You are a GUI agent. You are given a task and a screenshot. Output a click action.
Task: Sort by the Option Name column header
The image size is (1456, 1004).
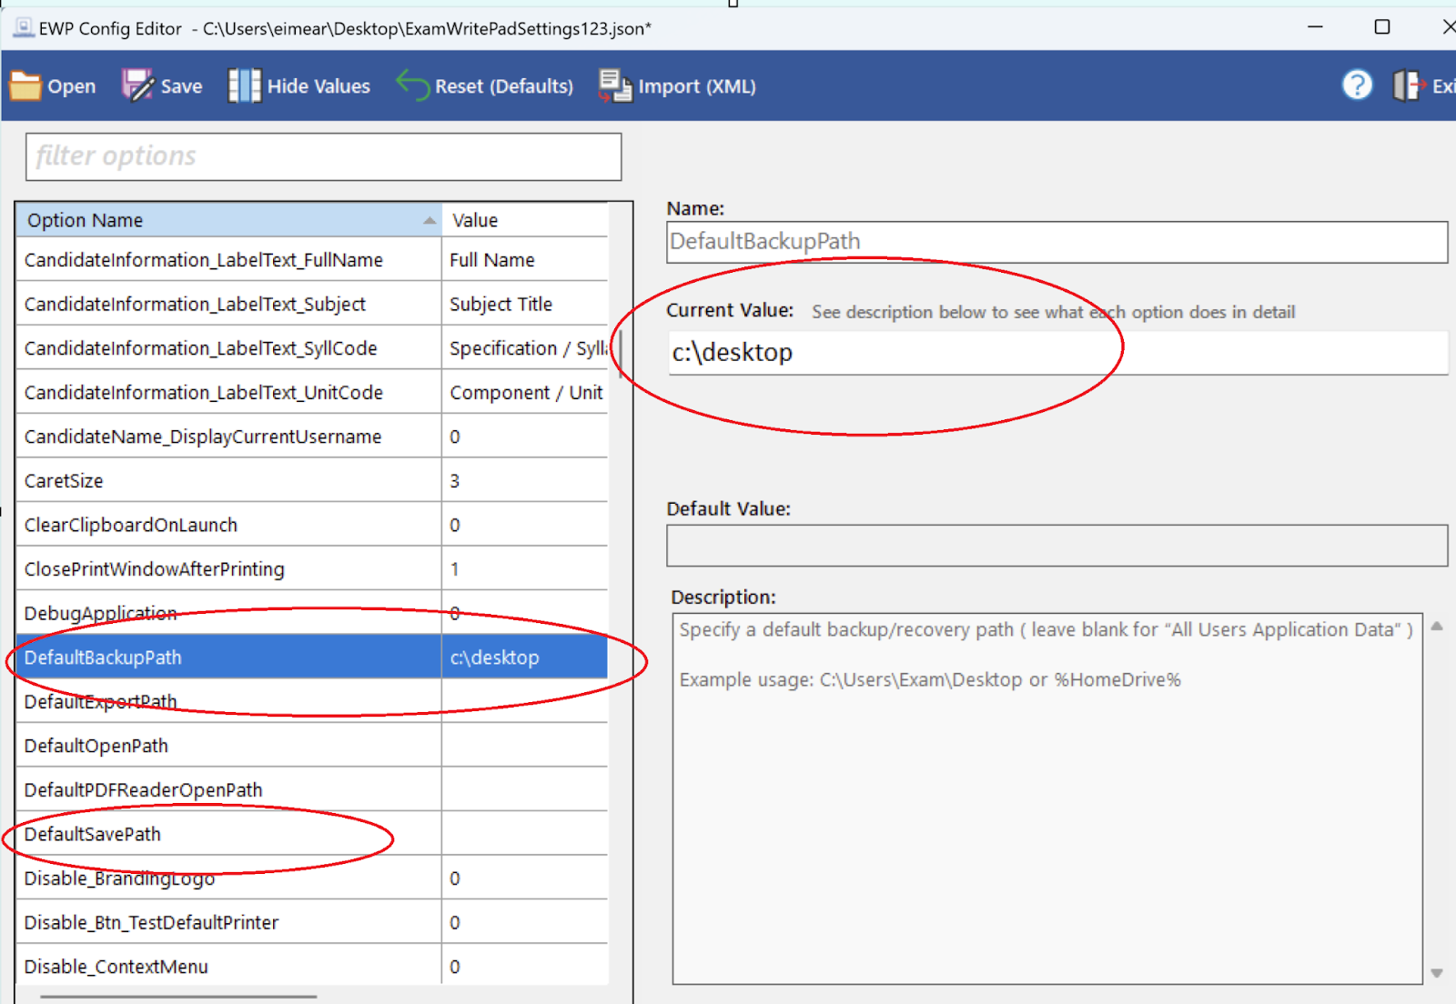pyautogui.click(x=228, y=220)
